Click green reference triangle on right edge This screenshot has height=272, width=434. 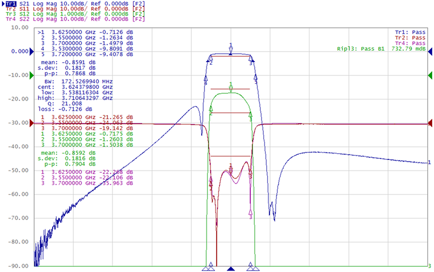coord(431,76)
